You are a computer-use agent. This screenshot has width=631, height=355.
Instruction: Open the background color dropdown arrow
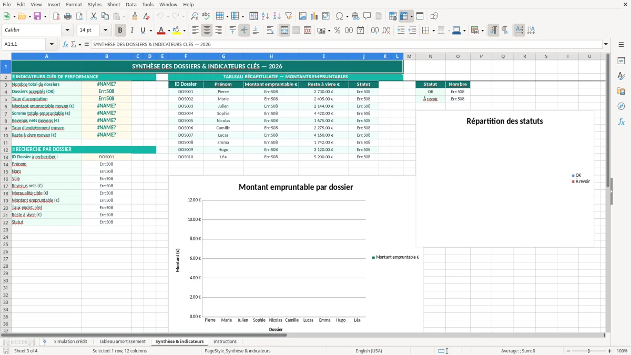(184, 31)
